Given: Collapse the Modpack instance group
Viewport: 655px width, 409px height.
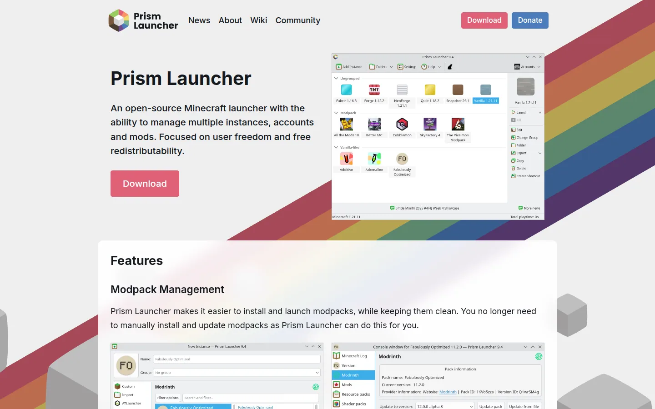Looking at the screenshot, I should [x=336, y=113].
